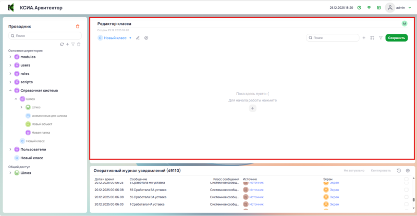This screenshot has height=216, width=417.
Task: Collapse the Справочная система folder
Action: click(10, 90)
